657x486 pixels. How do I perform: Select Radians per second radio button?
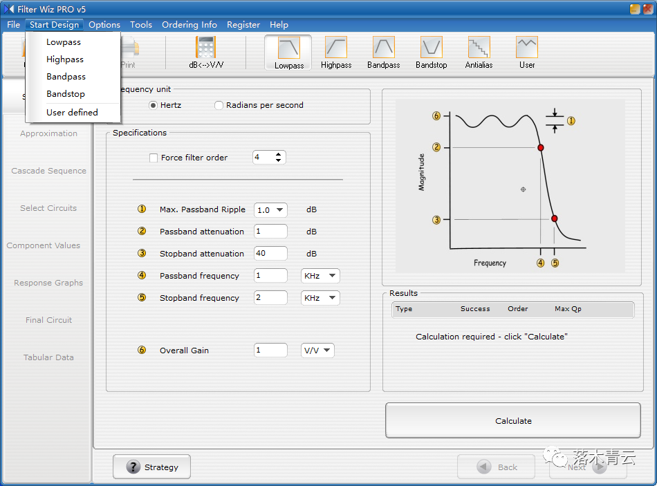tap(219, 105)
